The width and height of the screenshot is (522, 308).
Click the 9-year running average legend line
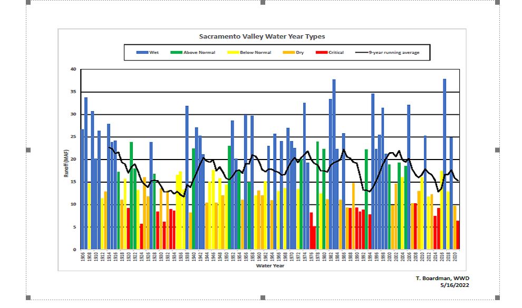(361, 53)
